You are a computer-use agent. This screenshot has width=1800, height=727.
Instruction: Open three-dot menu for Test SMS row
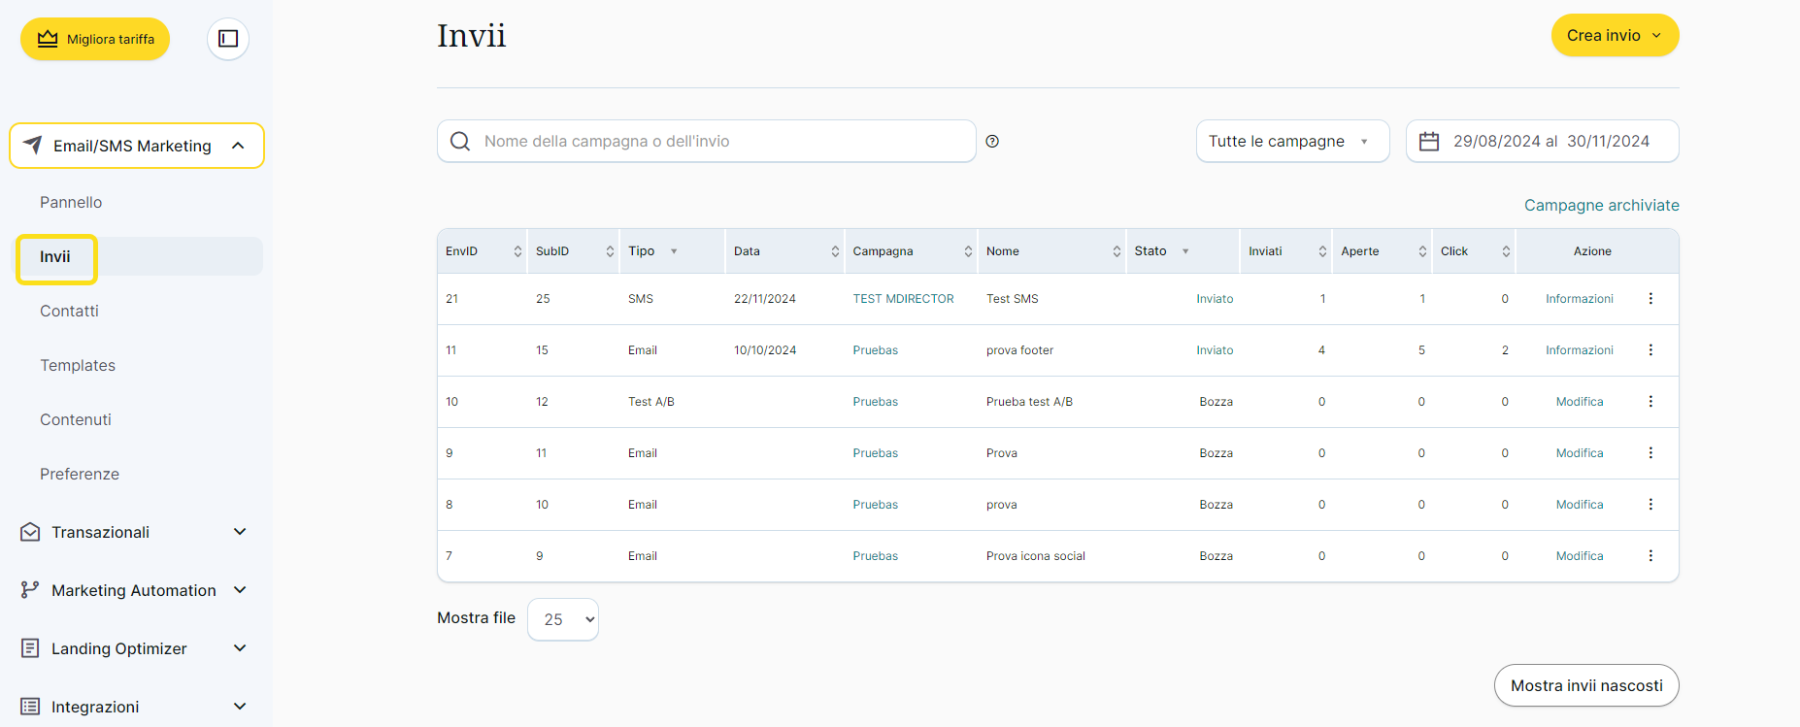click(x=1650, y=299)
